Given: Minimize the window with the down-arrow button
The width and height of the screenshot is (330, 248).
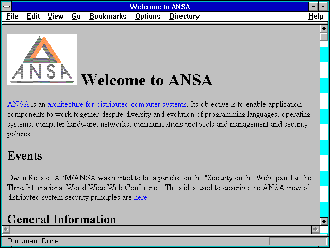Looking at the screenshot, I should click(313, 7).
